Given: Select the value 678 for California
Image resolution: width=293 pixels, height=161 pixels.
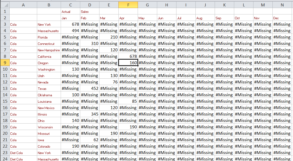Looking at the screenshot, I should (x=128, y=56).
